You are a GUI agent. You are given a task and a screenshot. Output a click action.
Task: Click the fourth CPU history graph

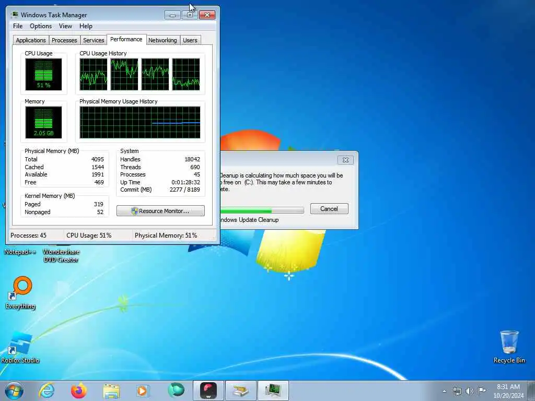coord(186,74)
